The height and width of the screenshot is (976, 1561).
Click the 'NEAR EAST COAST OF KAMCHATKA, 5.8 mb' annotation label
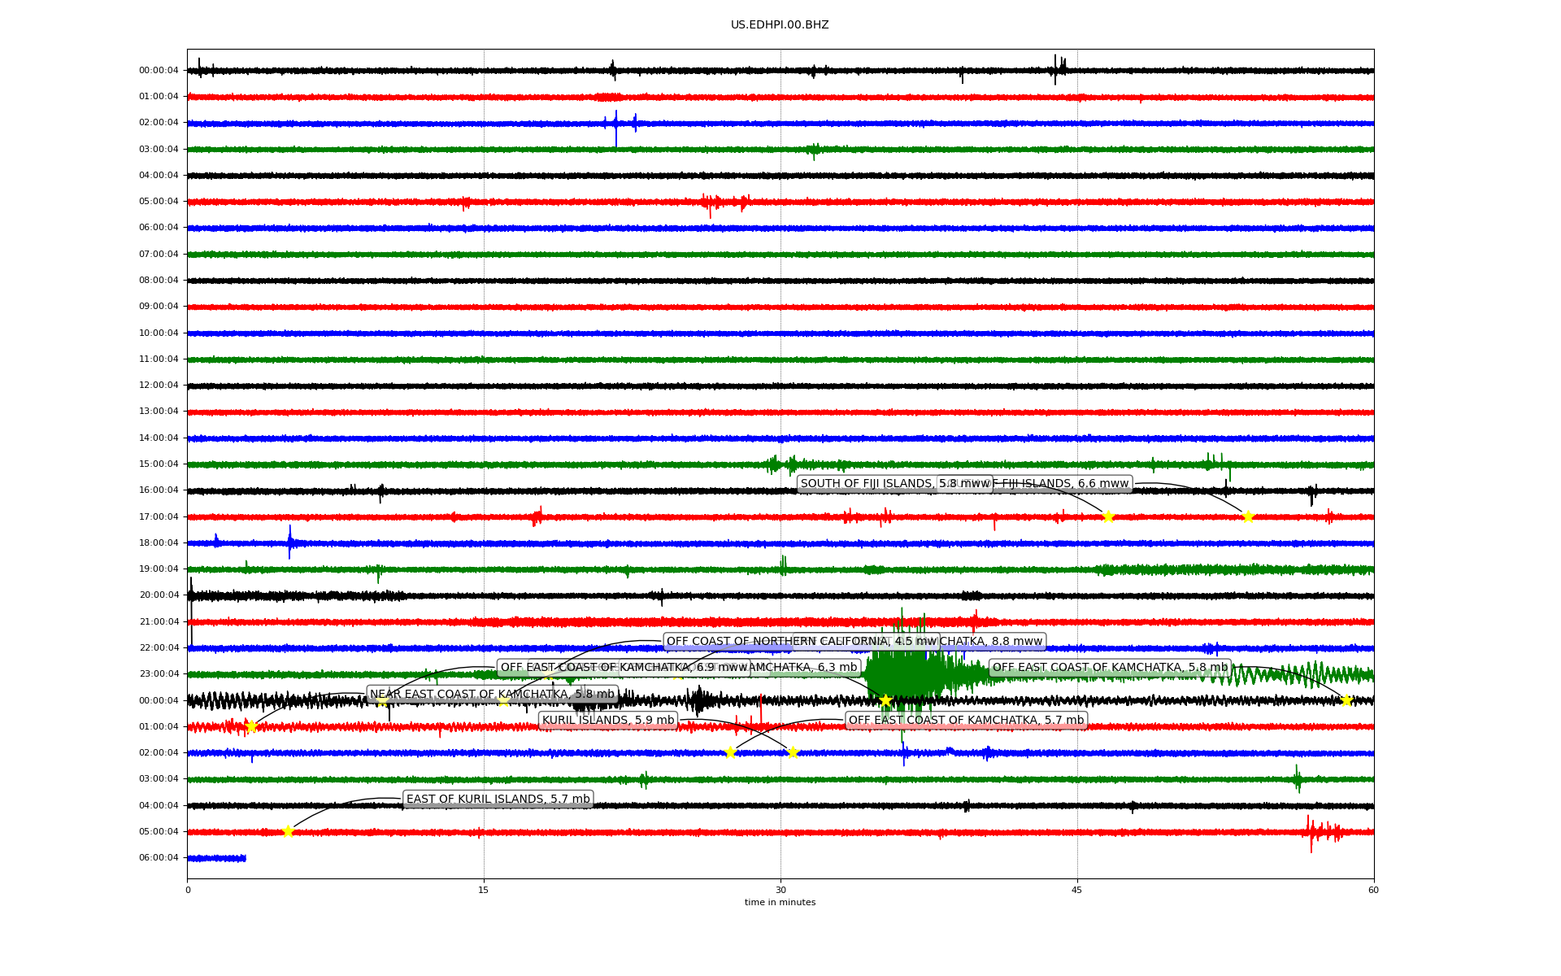(x=493, y=695)
